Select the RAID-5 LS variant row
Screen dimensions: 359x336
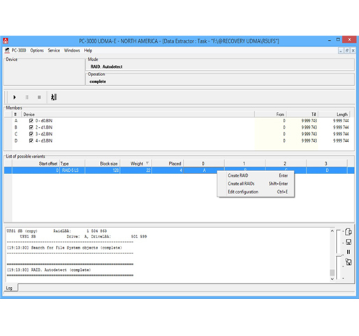pyautogui.click(x=179, y=170)
